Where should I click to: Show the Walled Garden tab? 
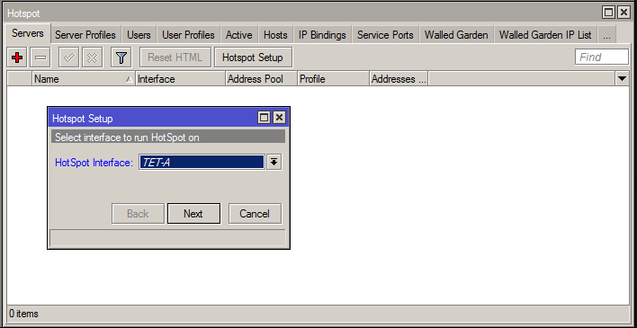(456, 35)
